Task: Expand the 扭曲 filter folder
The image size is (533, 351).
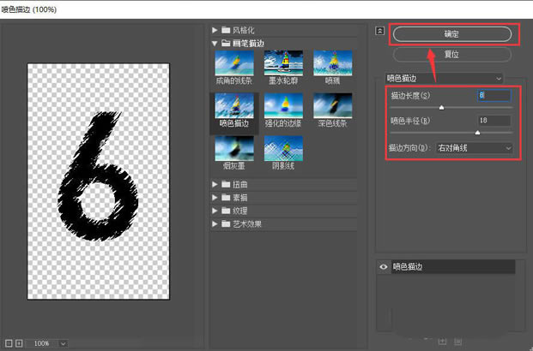Action: pyautogui.click(x=215, y=184)
